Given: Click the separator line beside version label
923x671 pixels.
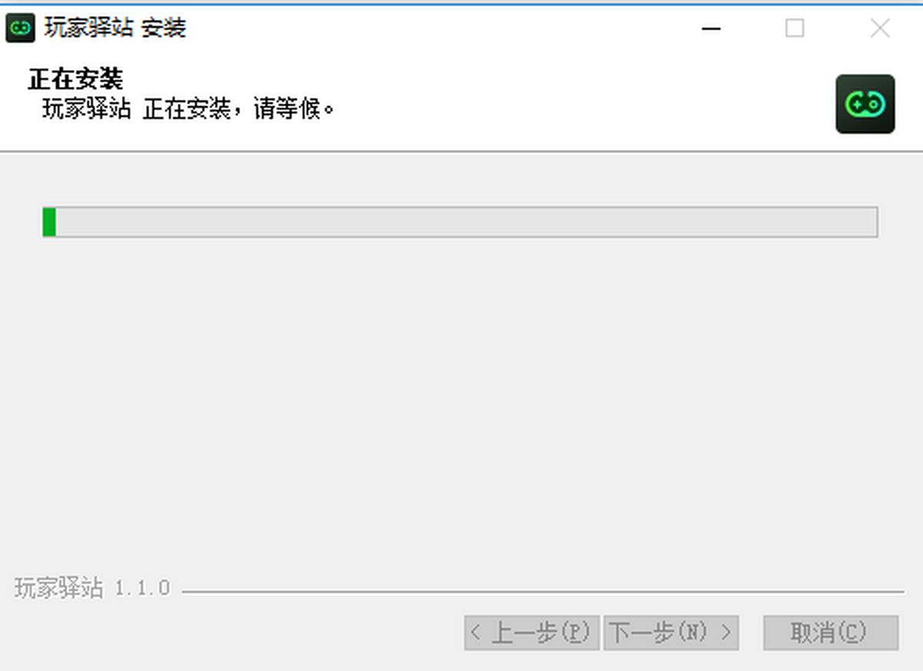Looking at the screenshot, I should [x=543, y=592].
